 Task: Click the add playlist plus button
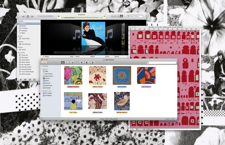point(21,79)
